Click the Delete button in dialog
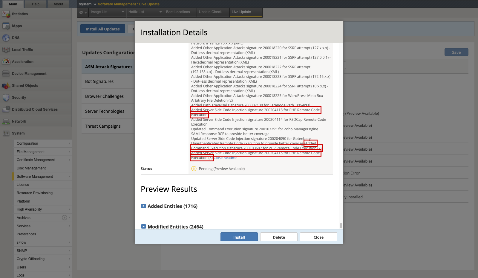478x278 pixels. pos(279,237)
